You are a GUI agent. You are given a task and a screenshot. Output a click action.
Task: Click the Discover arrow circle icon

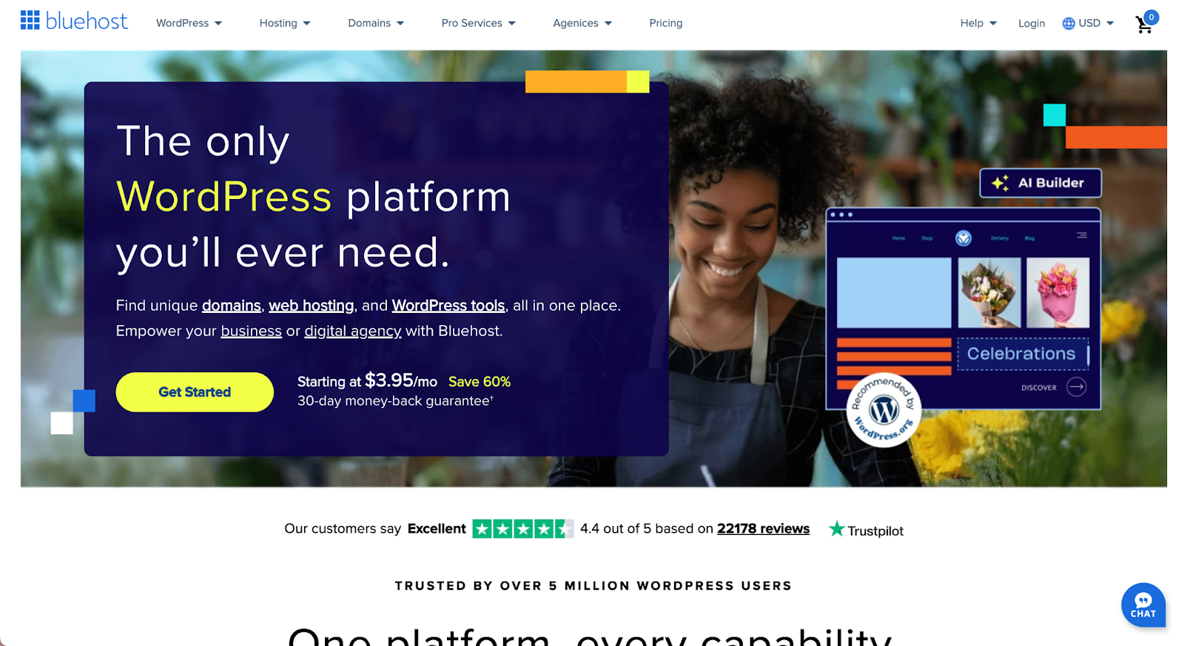pos(1077,387)
